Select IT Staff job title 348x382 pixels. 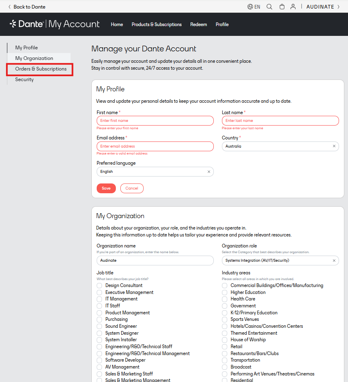point(99,306)
